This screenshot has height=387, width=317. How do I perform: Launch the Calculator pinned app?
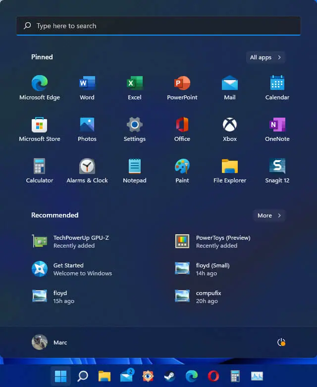click(x=40, y=171)
